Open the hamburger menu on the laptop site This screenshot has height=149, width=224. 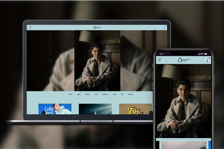click(x=30, y=27)
